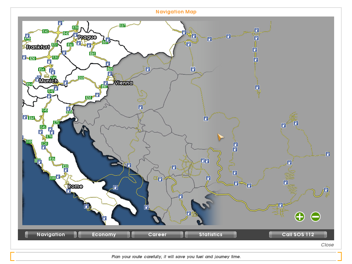This screenshot has width=352, height=264.
Task: Select the Rome city label
Action: point(75,186)
